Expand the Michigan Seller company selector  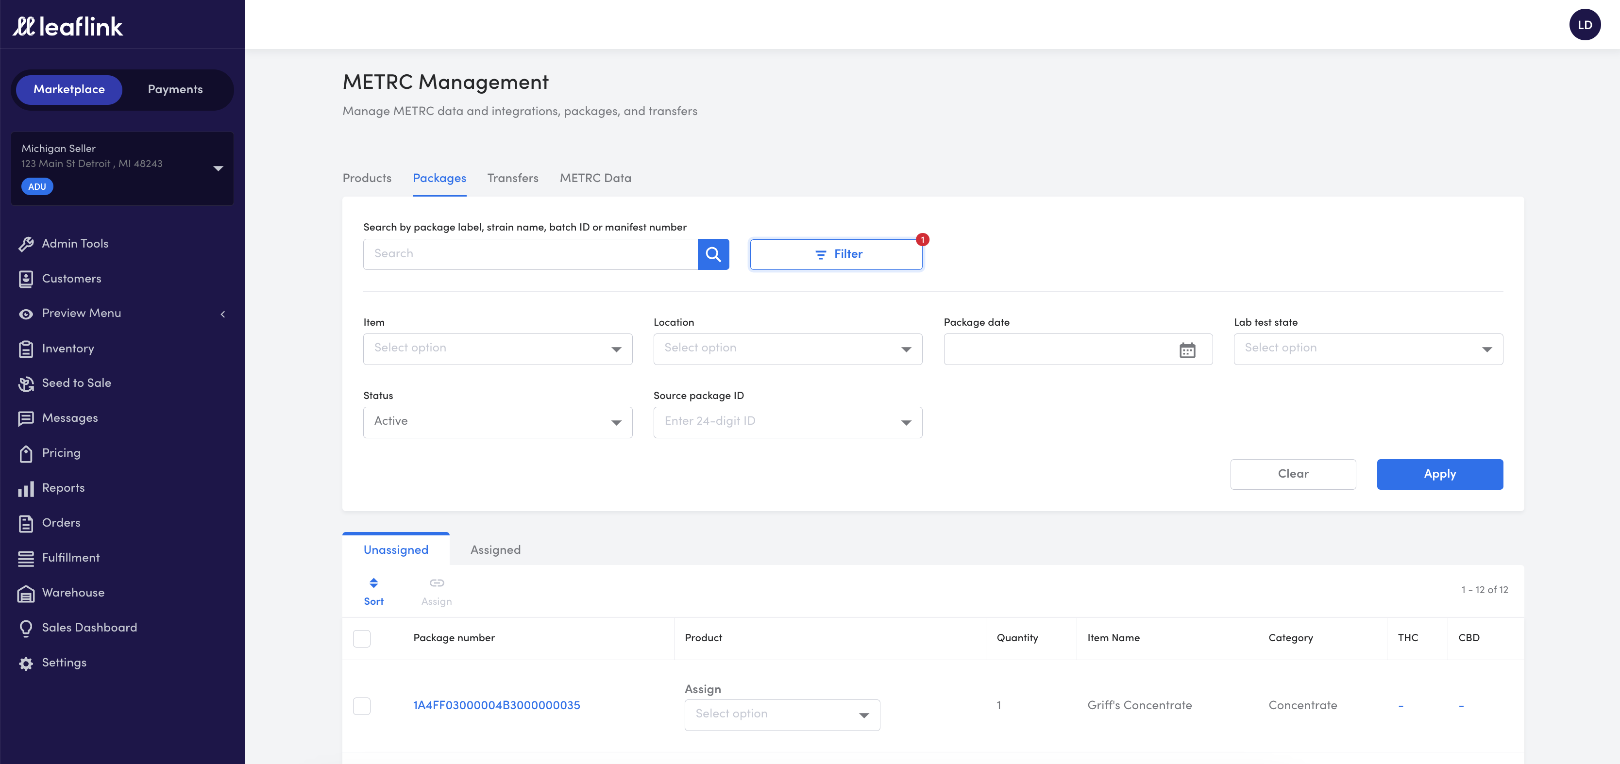pyautogui.click(x=122, y=168)
